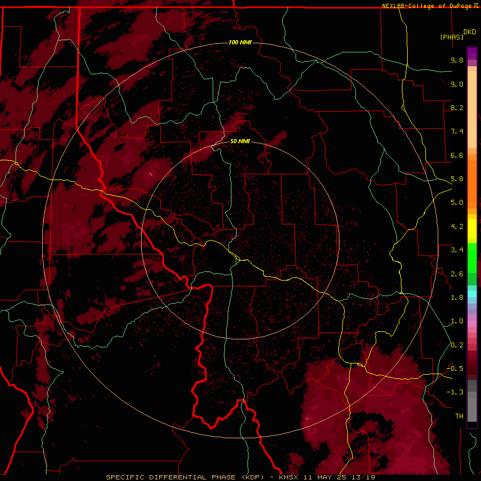This screenshot has width=481, height=481.
Task: Click the Specific Differential Phase KMSX caption
Action: coord(241,477)
